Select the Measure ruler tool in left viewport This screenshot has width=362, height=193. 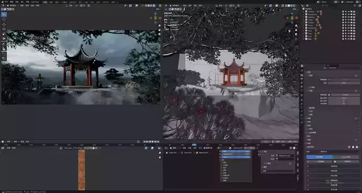point(4,49)
